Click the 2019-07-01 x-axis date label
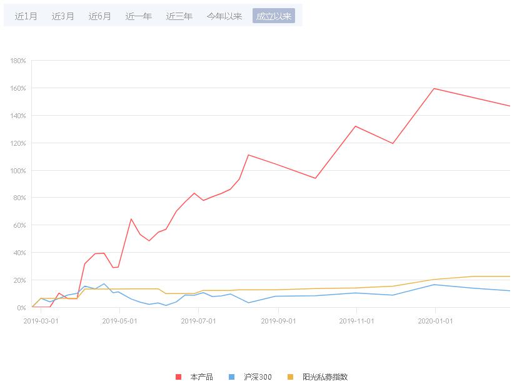Image resolution: width=517 pixels, height=391 pixels. click(x=198, y=320)
